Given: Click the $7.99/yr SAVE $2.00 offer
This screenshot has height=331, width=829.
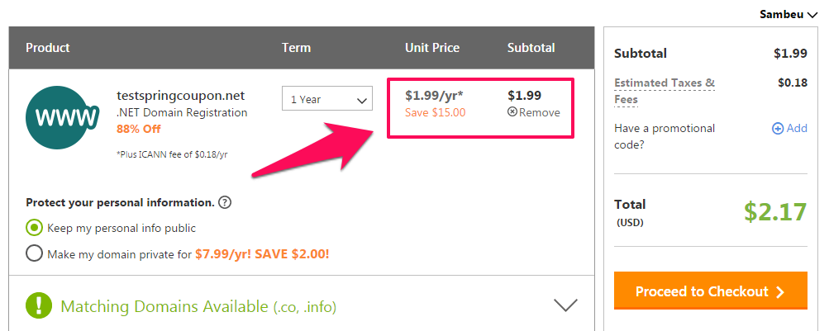Looking at the screenshot, I should coord(262,254).
